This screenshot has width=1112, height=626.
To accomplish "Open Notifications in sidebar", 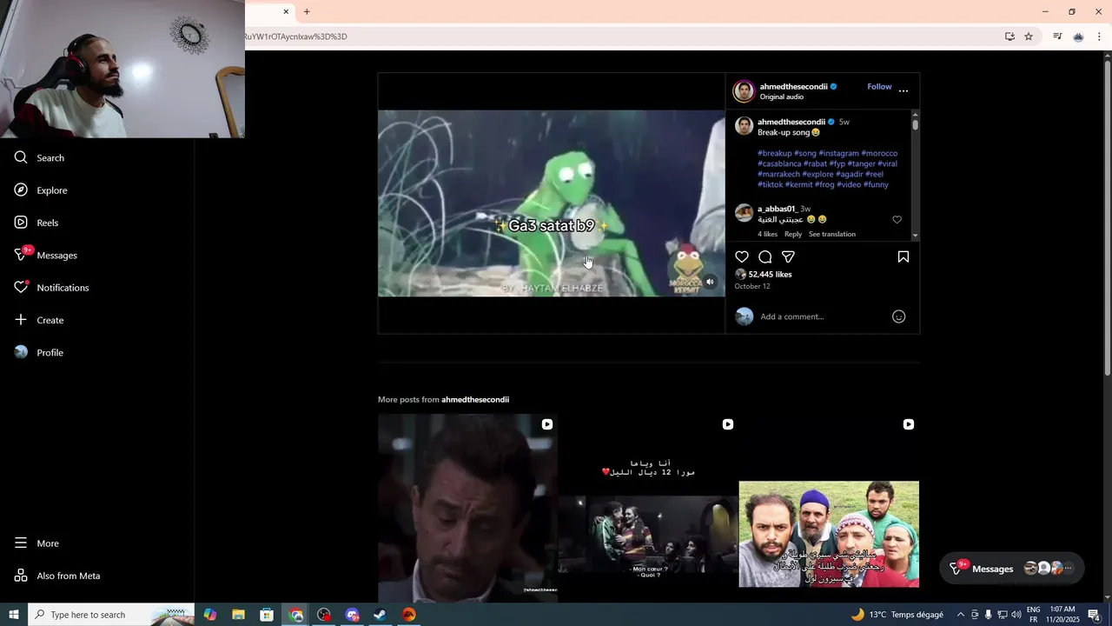I will 52,287.
